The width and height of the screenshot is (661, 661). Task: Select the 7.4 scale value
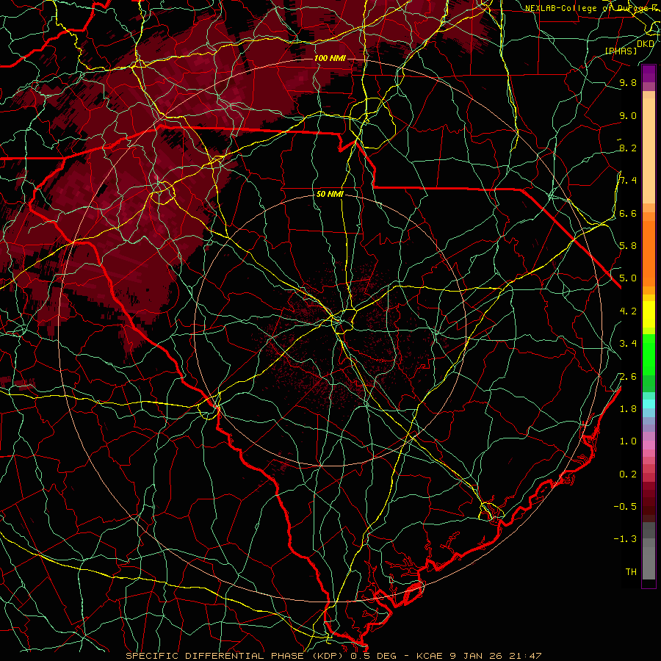pos(628,181)
